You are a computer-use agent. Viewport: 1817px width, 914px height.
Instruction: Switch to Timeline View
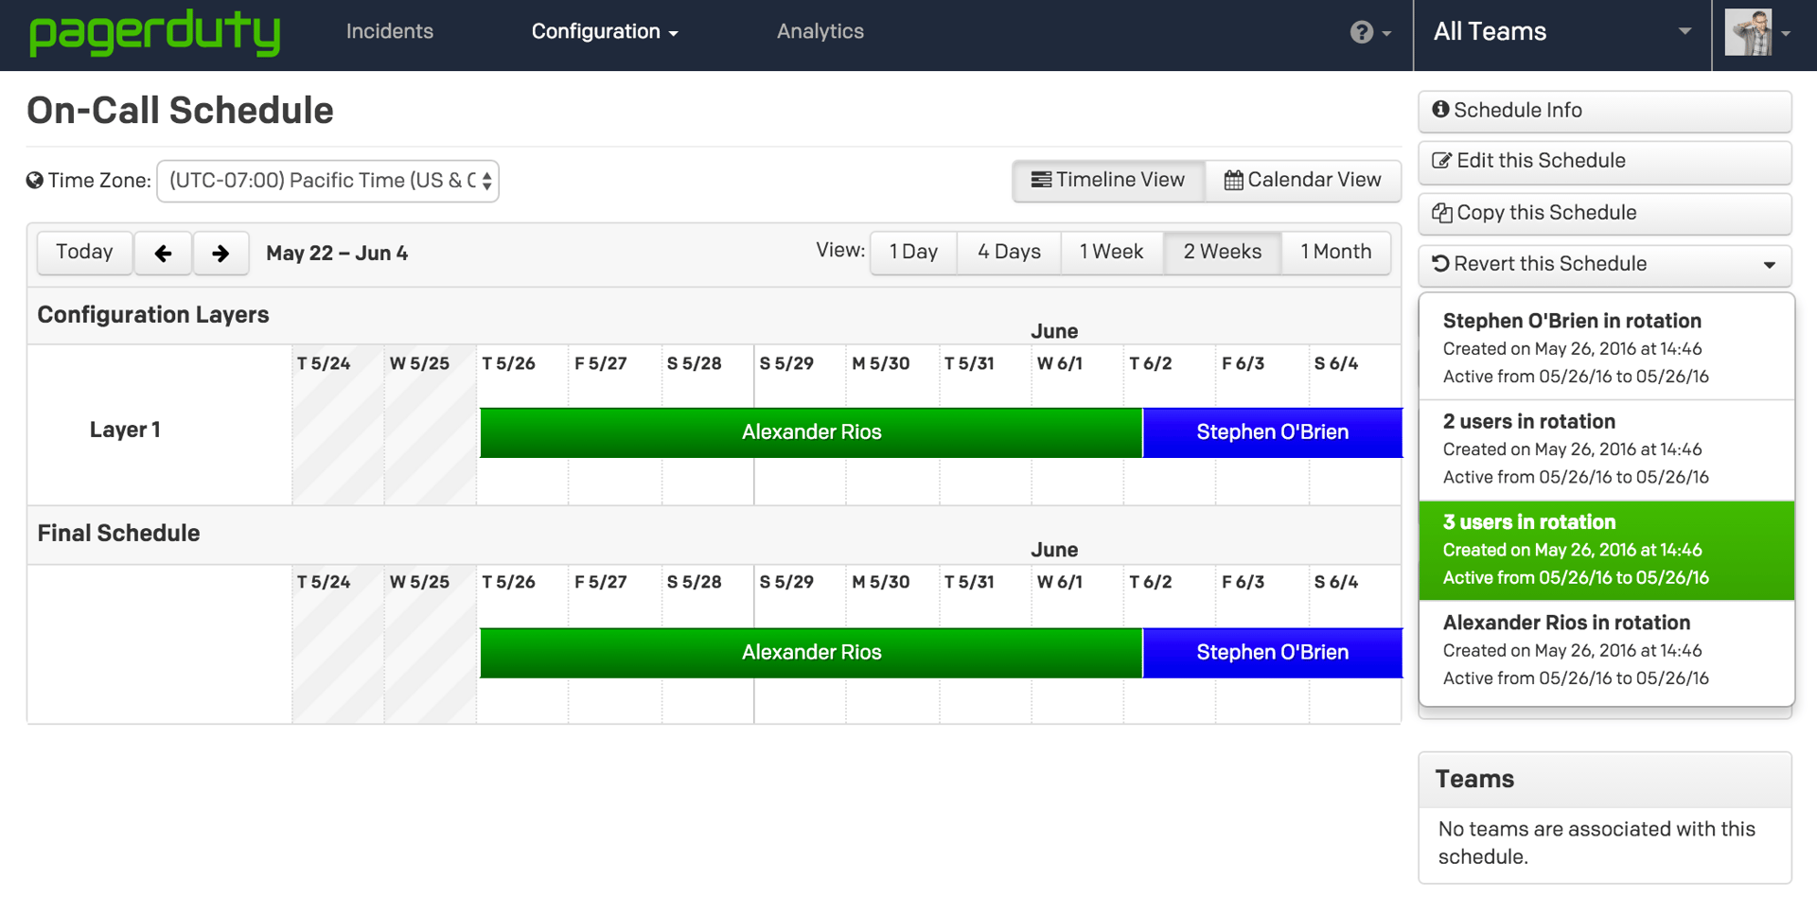pyautogui.click(x=1108, y=181)
